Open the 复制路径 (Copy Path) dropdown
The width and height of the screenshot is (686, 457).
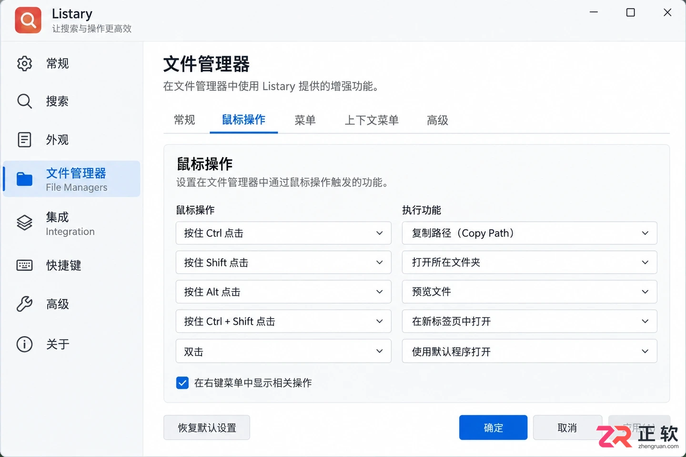[529, 233]
